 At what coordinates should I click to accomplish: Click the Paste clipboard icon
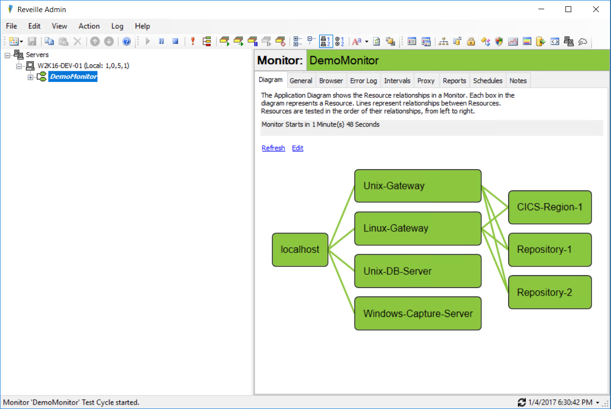pos(63,42)
